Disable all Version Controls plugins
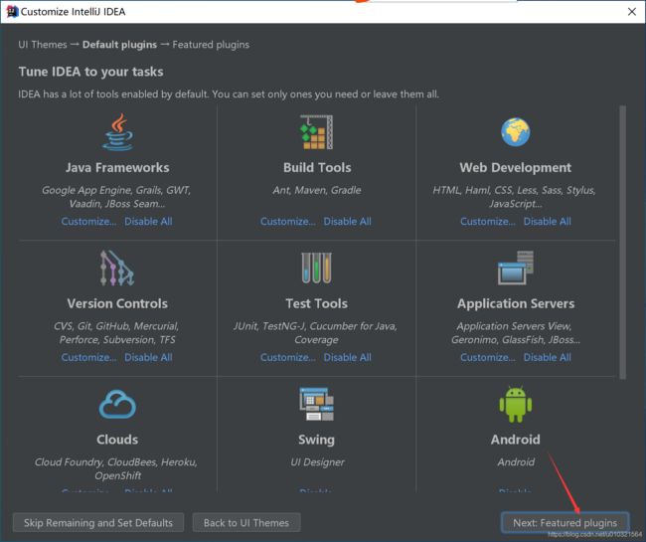 coord(148,357)
